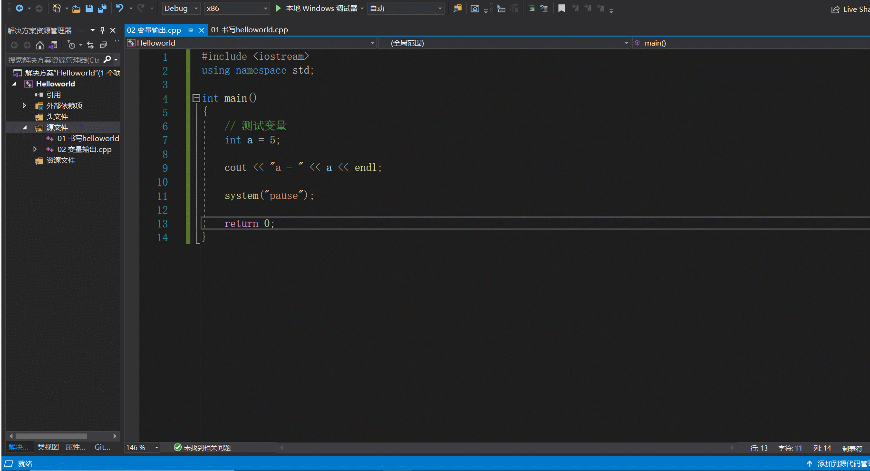
Task: Click the New Project icon
Action: pyautogui.click(x=57, y=8)
